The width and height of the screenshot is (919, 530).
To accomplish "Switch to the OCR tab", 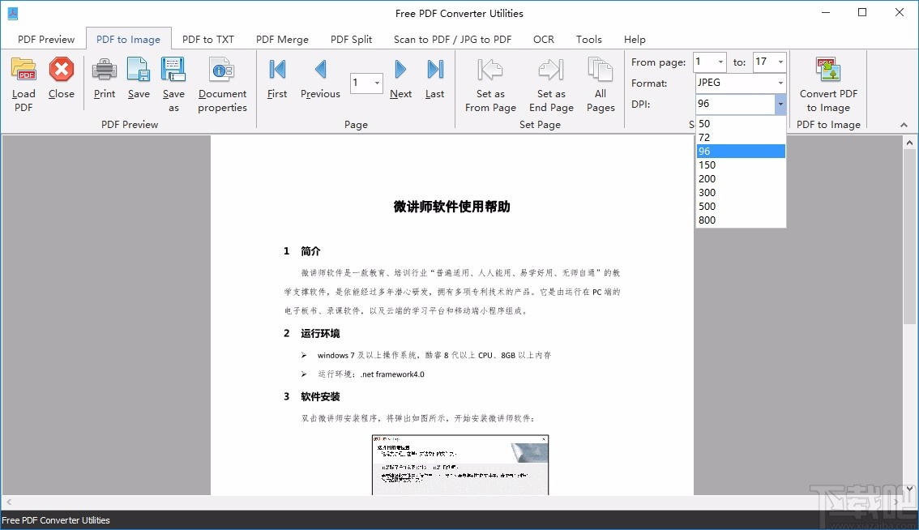I will point(543,38).
